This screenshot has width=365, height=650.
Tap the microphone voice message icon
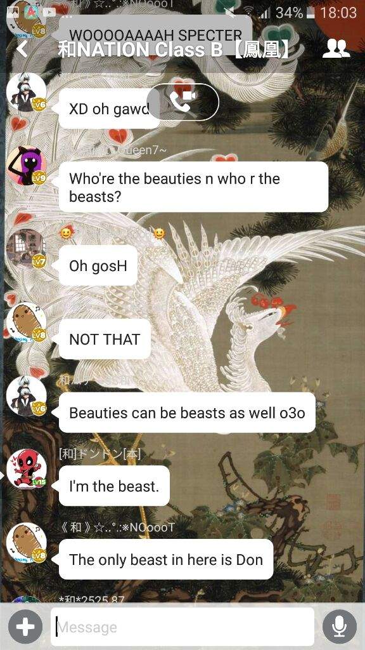(340, 627)
